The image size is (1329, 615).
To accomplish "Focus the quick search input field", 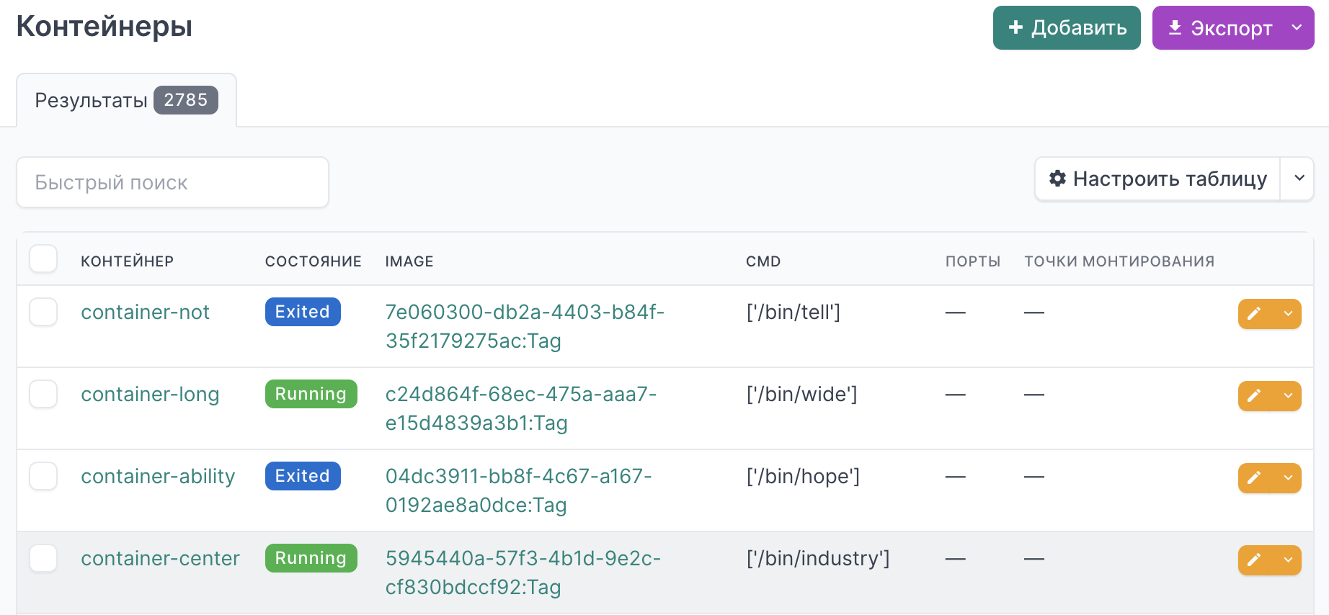I will [172, 182].
